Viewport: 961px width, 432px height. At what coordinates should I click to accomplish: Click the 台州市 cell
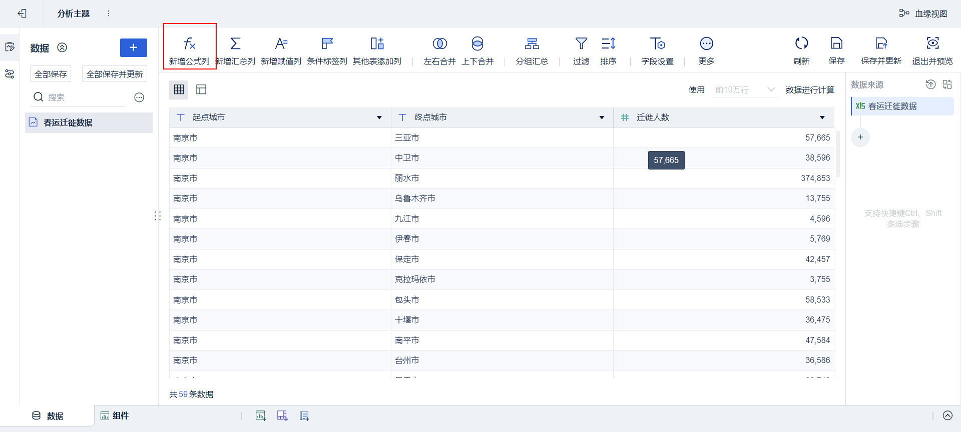[502, 360]
